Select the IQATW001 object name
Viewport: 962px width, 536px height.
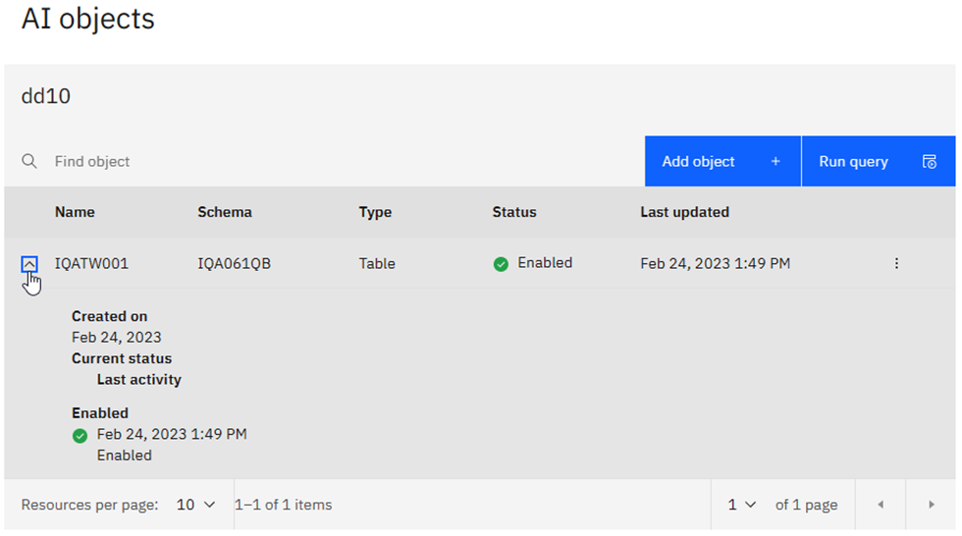coord(91,263)
